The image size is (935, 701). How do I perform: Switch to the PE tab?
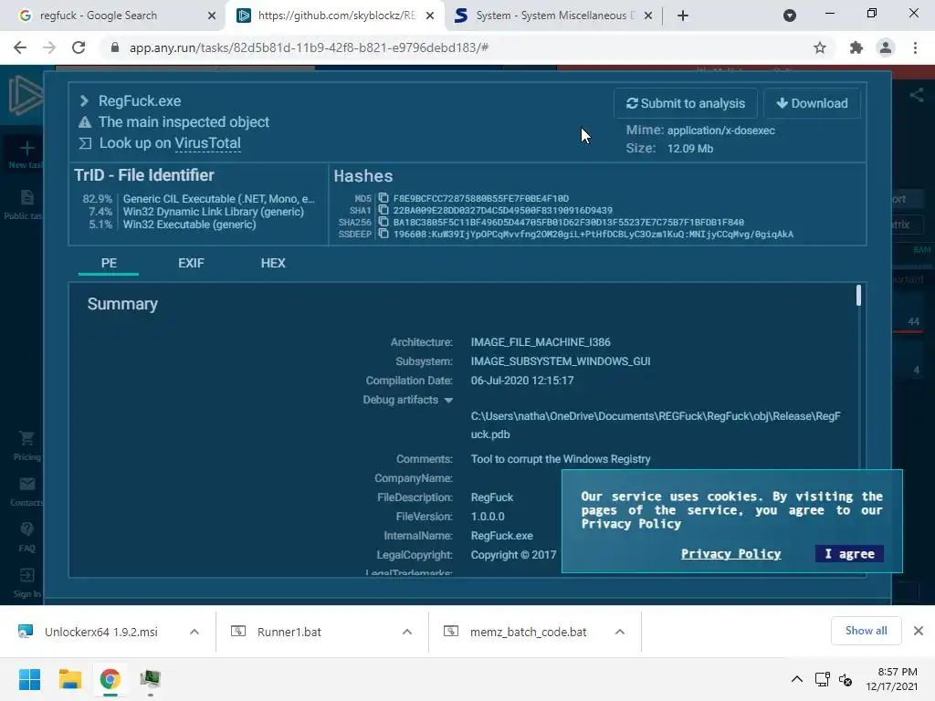coord(109,263)
